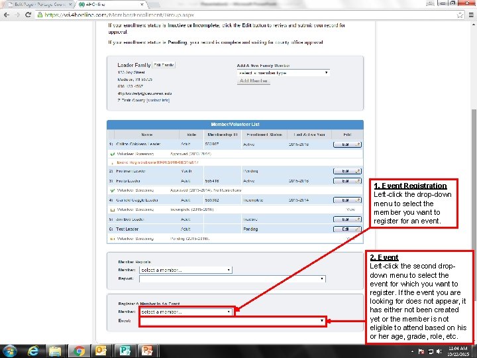Click the pending screening icon under Test Leader
Screen dimensions: 477x358
[x=112, y=239]
